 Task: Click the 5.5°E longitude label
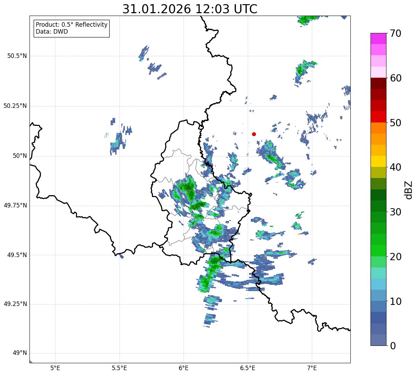pyautogui.click(x=119, y=368)
